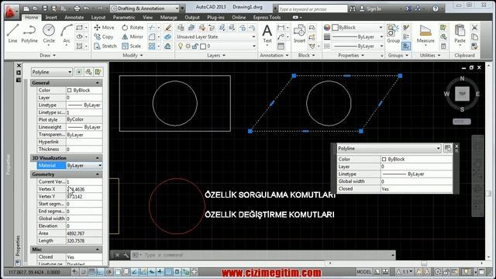Click the Group tool icon

tap(393, 33)
